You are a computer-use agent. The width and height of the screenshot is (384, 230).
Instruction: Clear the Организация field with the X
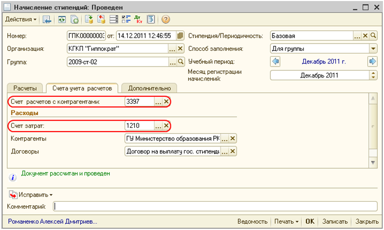pyautogui.click(x=180, y=49)
